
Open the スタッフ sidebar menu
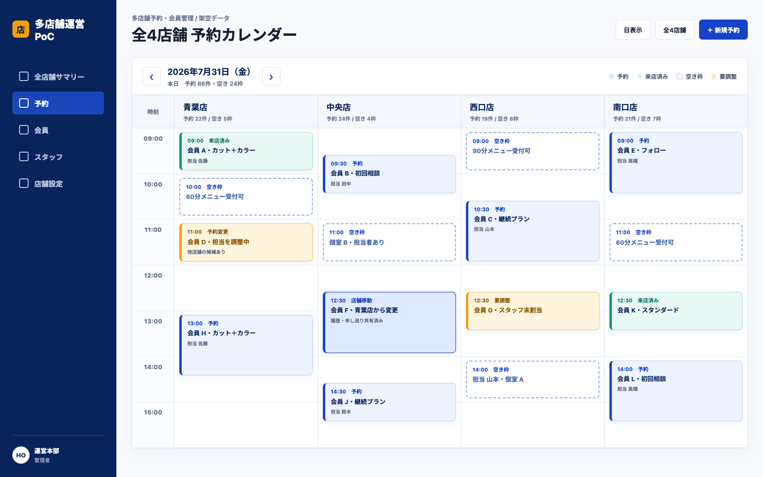coord(58,156)
